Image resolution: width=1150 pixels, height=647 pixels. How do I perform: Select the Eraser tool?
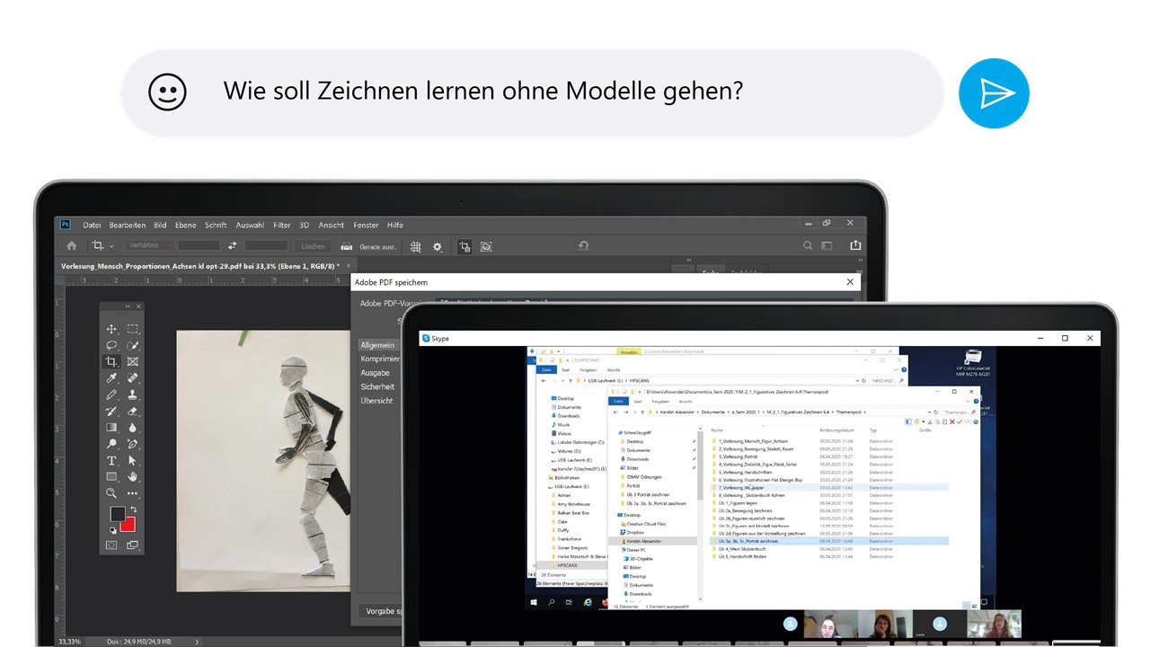pyautogui.click(x=133, y=411)
